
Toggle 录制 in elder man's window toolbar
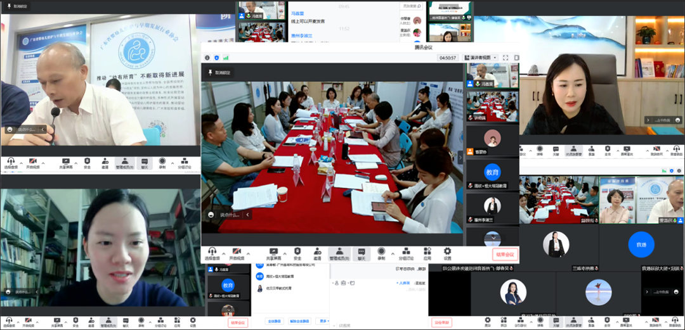(x=162, y=163)
